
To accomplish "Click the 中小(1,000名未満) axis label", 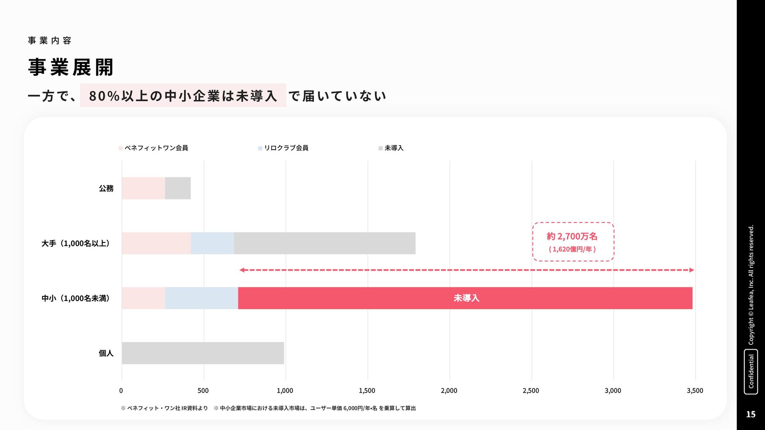I will [x=76, y=298].
